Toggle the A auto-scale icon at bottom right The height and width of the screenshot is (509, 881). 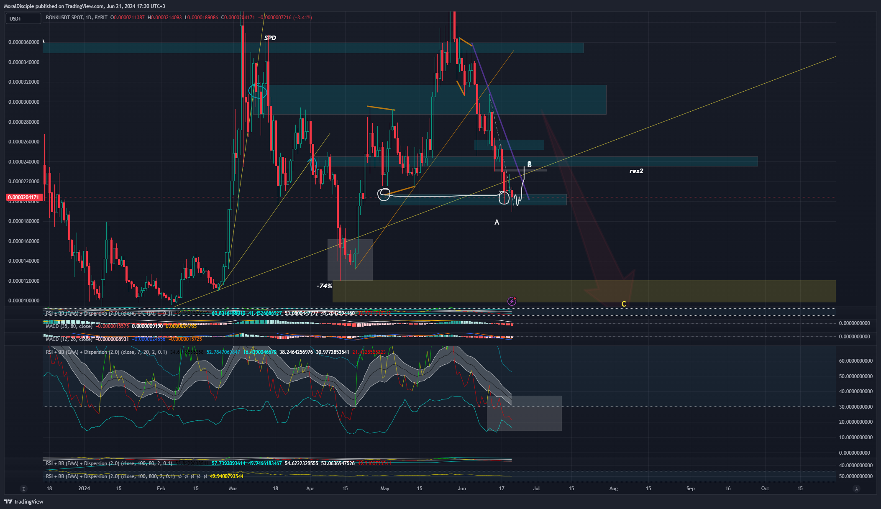856,489
